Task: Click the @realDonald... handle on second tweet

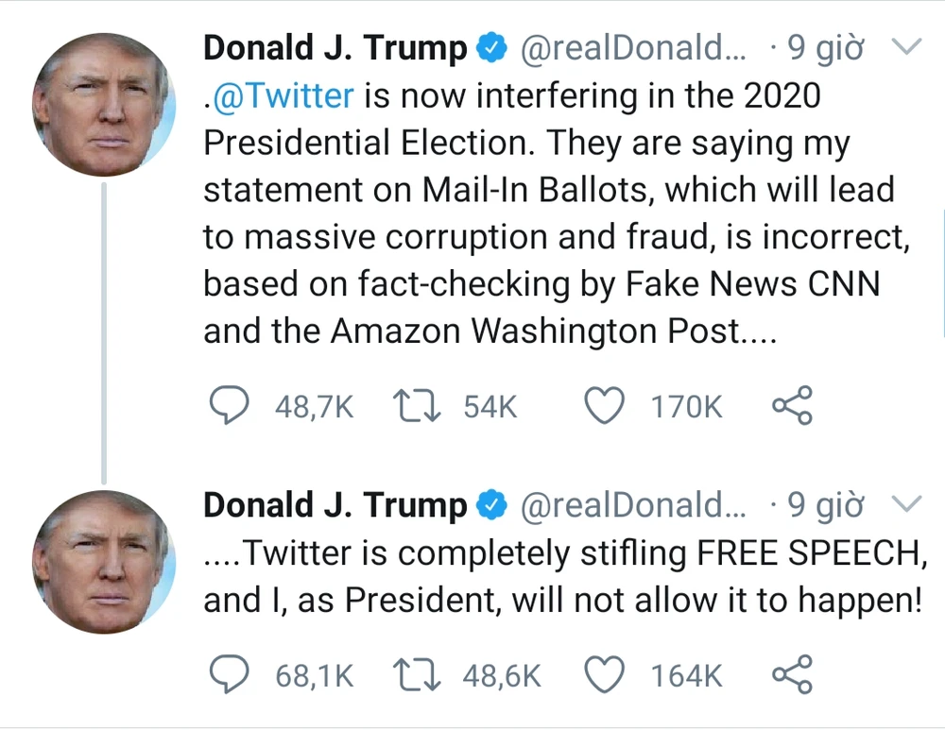Action: (x=633, y=506)
